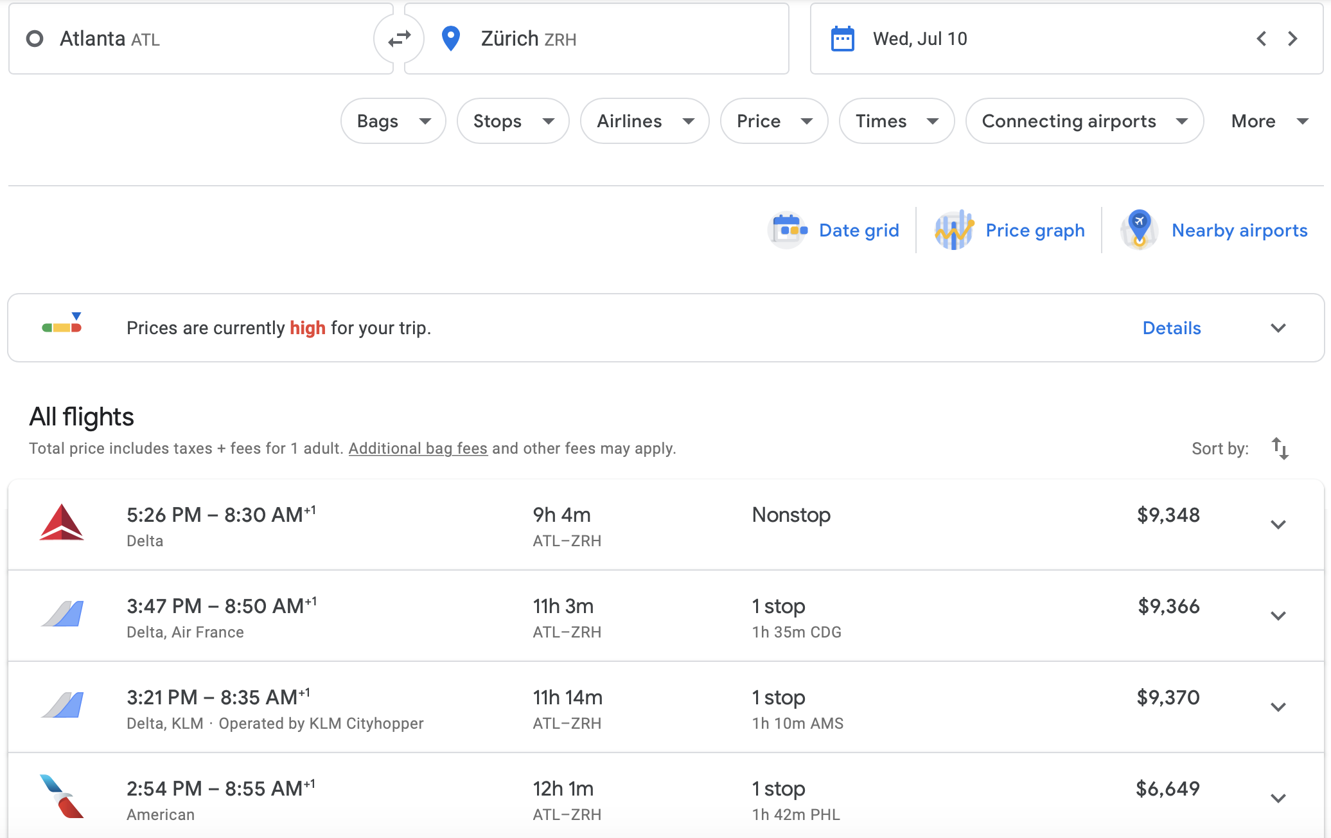Click the calendar icon in date field

tap(842, 39)
